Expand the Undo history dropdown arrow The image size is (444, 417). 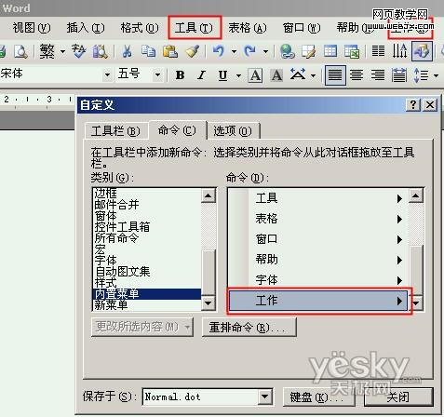[x=234, y=51]
